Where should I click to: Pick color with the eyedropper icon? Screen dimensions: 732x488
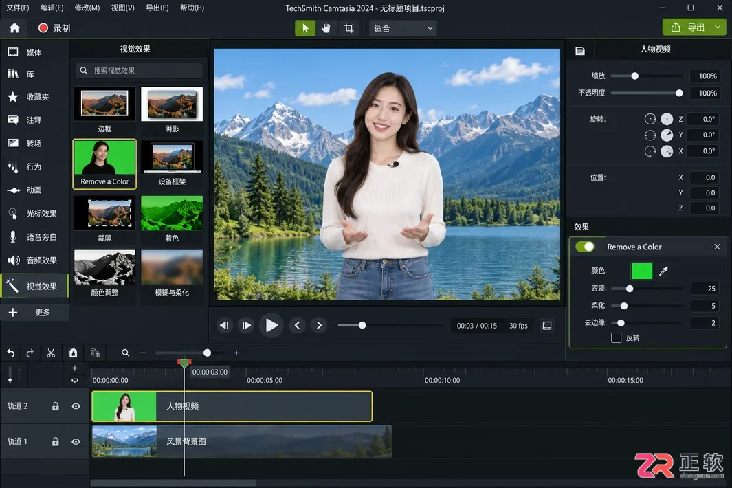[x=663, y=271]
